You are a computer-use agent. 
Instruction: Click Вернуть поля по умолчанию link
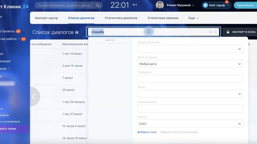(179, 132)
